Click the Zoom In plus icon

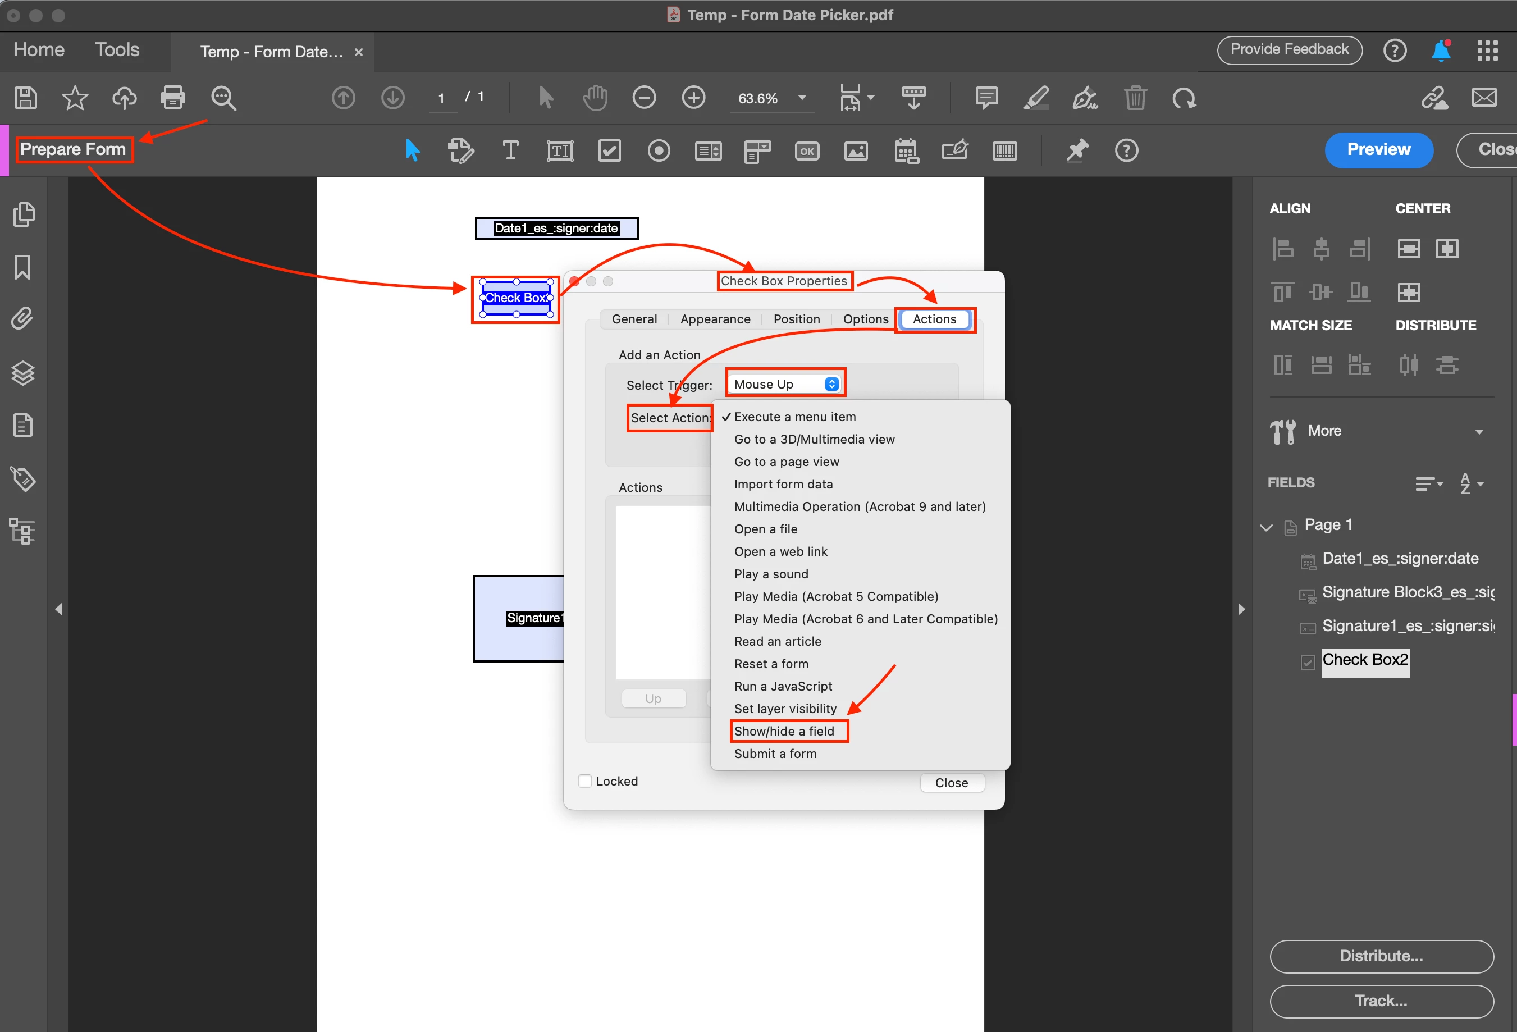693,98
